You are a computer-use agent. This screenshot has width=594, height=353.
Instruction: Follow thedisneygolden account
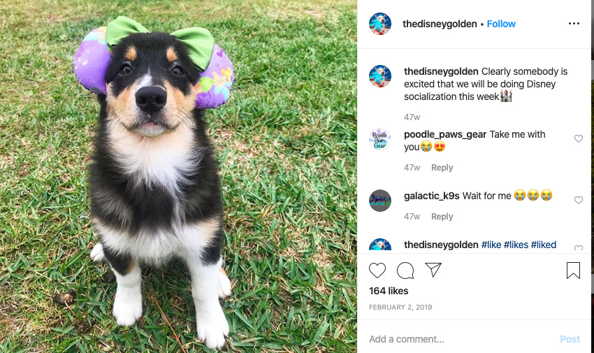click(501, 24)
